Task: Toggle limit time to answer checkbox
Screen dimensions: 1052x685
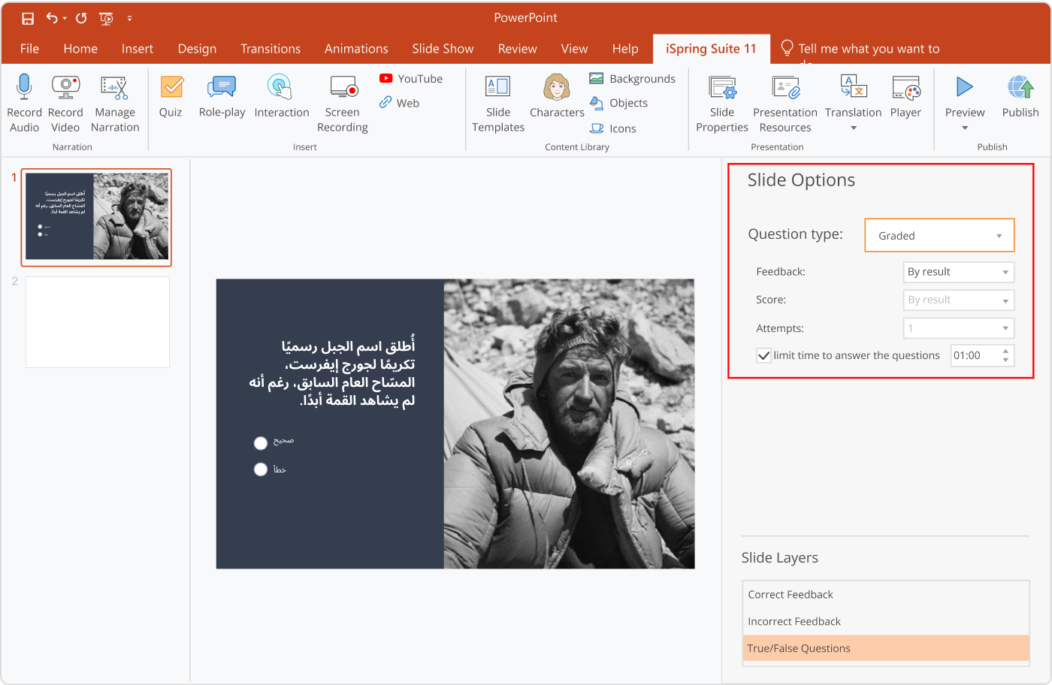Action: tap(763, 355)
